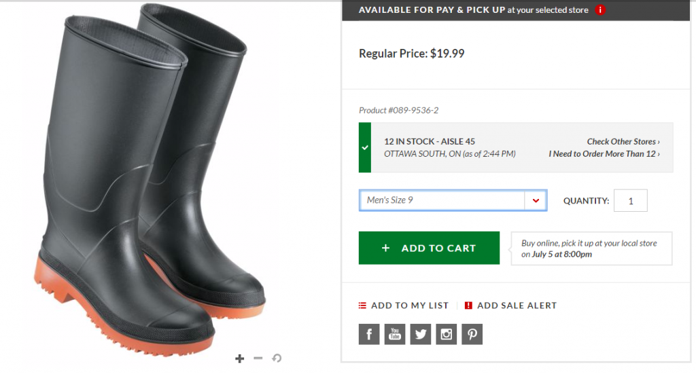
Task: Click the Quantity input box
Action: (x=630, y=201)
